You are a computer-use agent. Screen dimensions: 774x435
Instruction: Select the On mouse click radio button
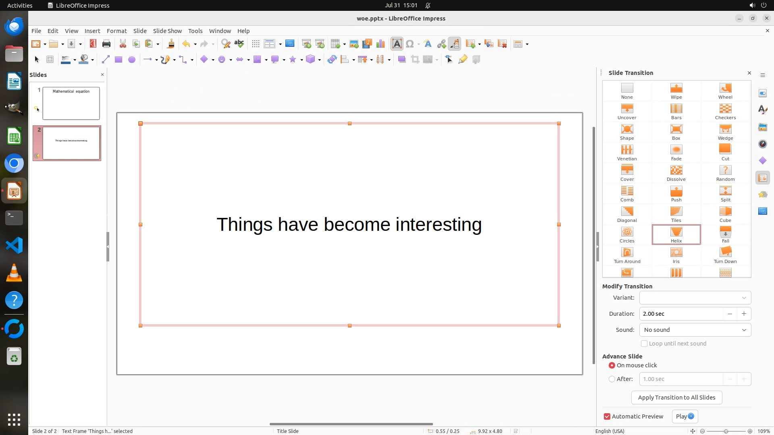(612, 365)
